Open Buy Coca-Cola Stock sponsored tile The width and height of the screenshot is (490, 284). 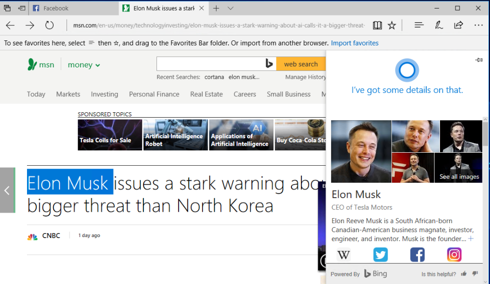tap(300, 135)
